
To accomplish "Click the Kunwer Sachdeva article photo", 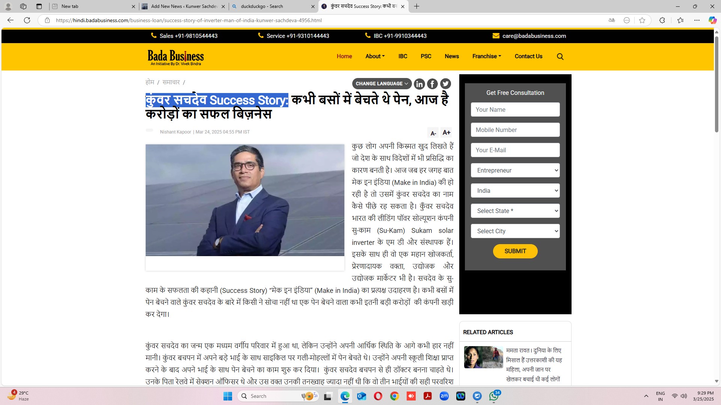I will 245,200.
